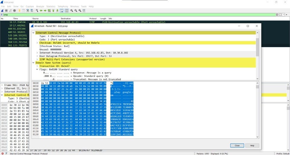Reload the capture file from the toolbar

click(32, 11)
